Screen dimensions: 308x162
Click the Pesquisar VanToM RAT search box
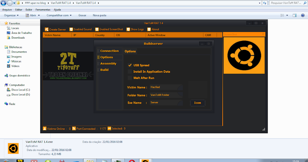point(288,3)
